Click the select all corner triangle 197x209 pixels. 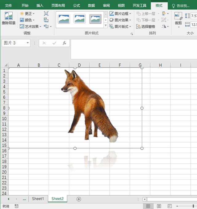coord(5,65)
